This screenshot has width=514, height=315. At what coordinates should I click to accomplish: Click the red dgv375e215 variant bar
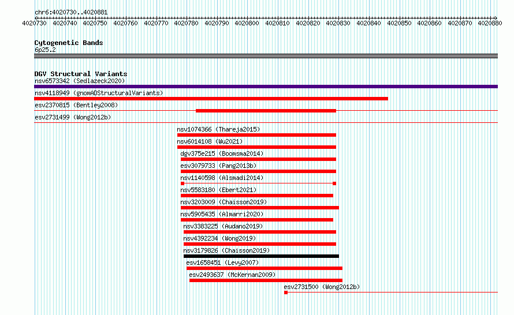click(x=258, y=159)
